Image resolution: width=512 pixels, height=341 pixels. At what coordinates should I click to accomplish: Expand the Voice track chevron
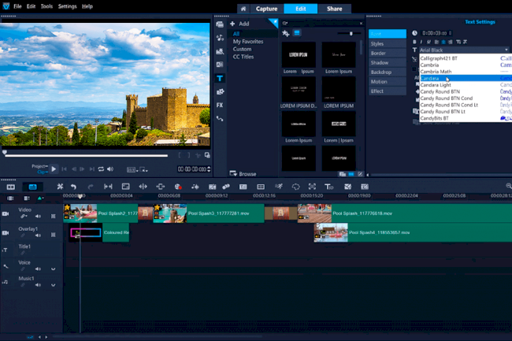(54, 269)
